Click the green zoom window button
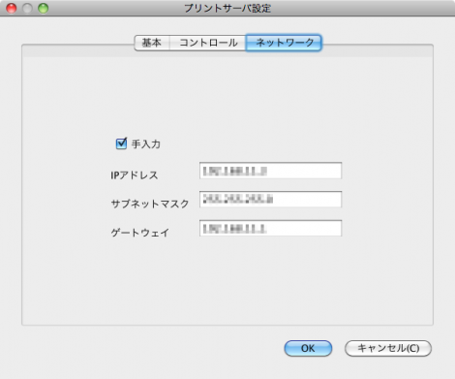Viewport: 455px width, 379px height. 44,8
